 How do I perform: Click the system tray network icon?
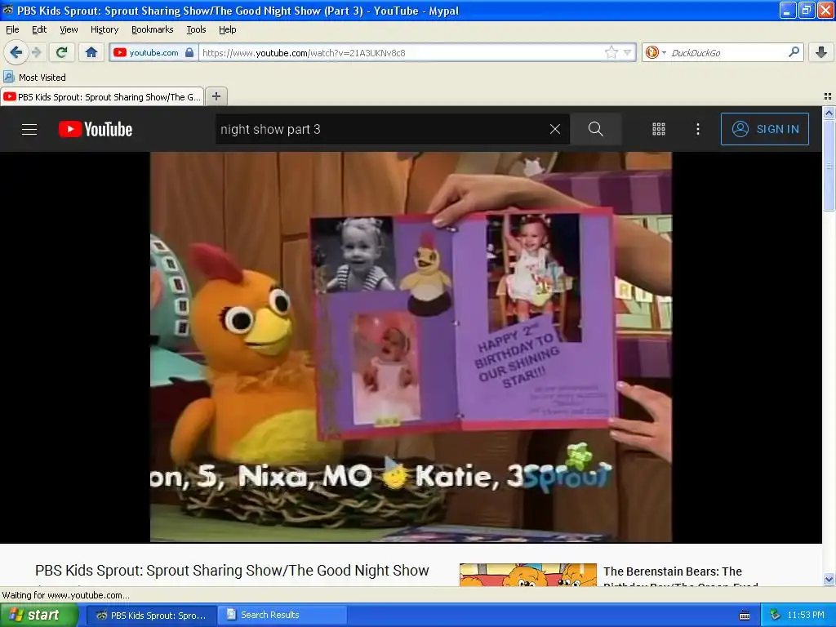tap(776, 615)
